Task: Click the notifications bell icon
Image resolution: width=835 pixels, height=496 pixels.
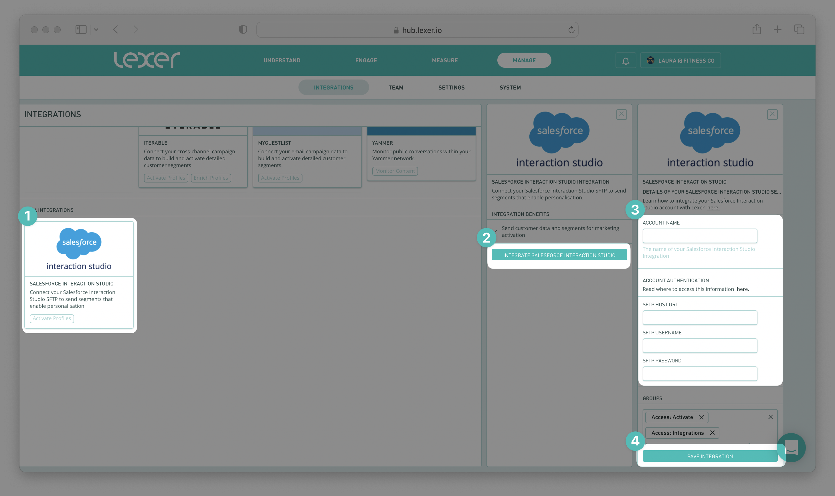Action: (x=626, y=60)
